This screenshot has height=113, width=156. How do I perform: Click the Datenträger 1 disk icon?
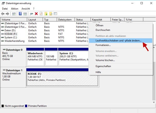4,70
